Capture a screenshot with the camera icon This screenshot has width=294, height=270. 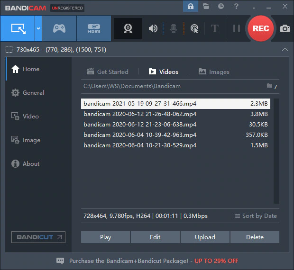(285, 28)
